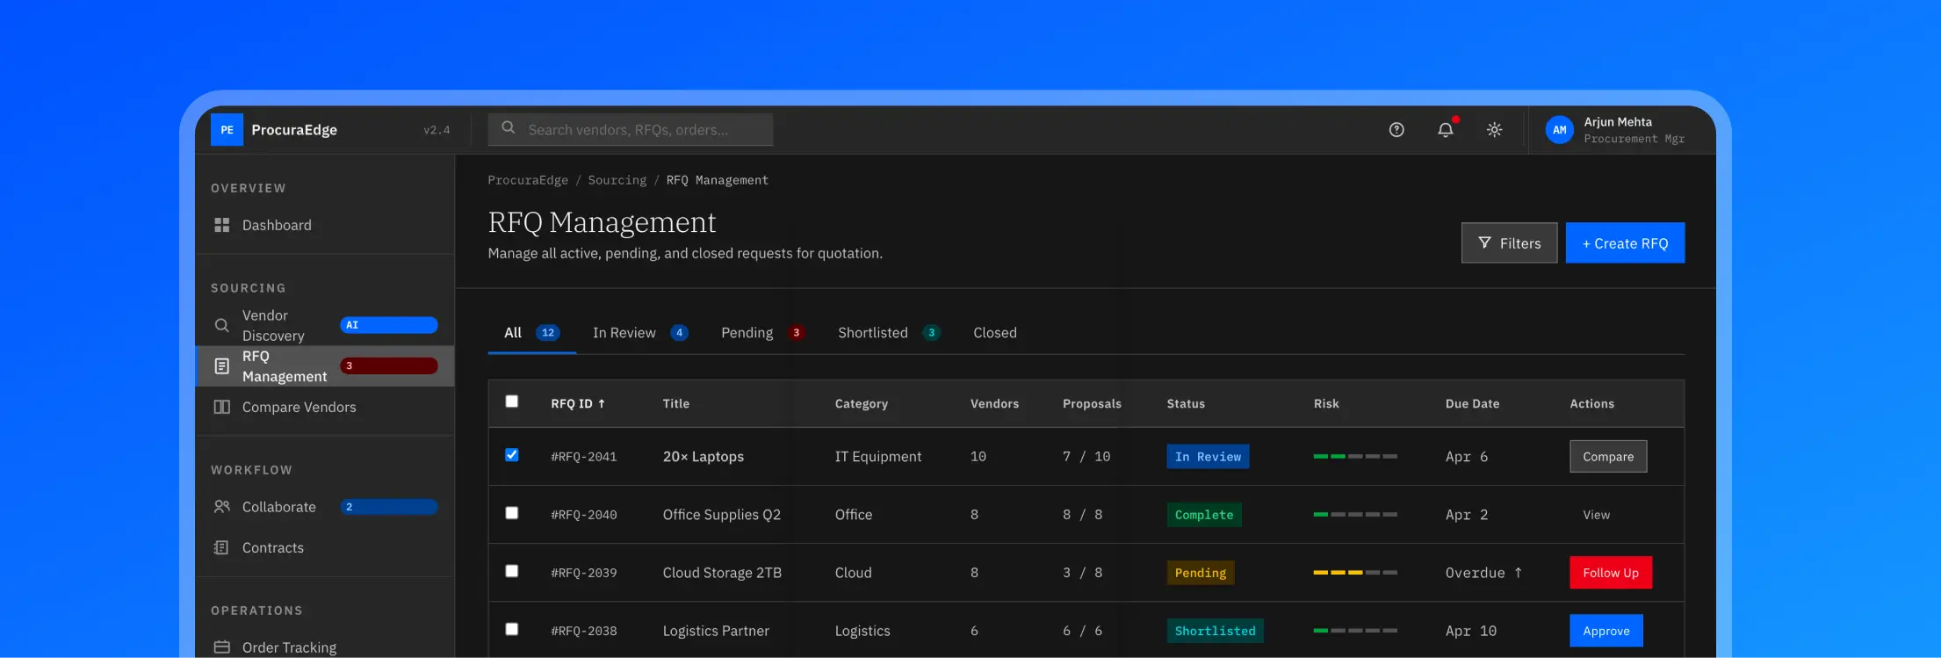Image resolution: width=1941 pixels, height=658 pixels.
Task: Click the AM user avatar
Action: pos(1559,130)
